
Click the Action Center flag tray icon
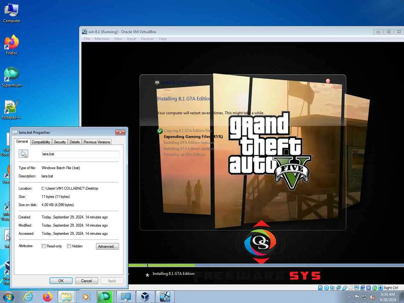[357, 297]
